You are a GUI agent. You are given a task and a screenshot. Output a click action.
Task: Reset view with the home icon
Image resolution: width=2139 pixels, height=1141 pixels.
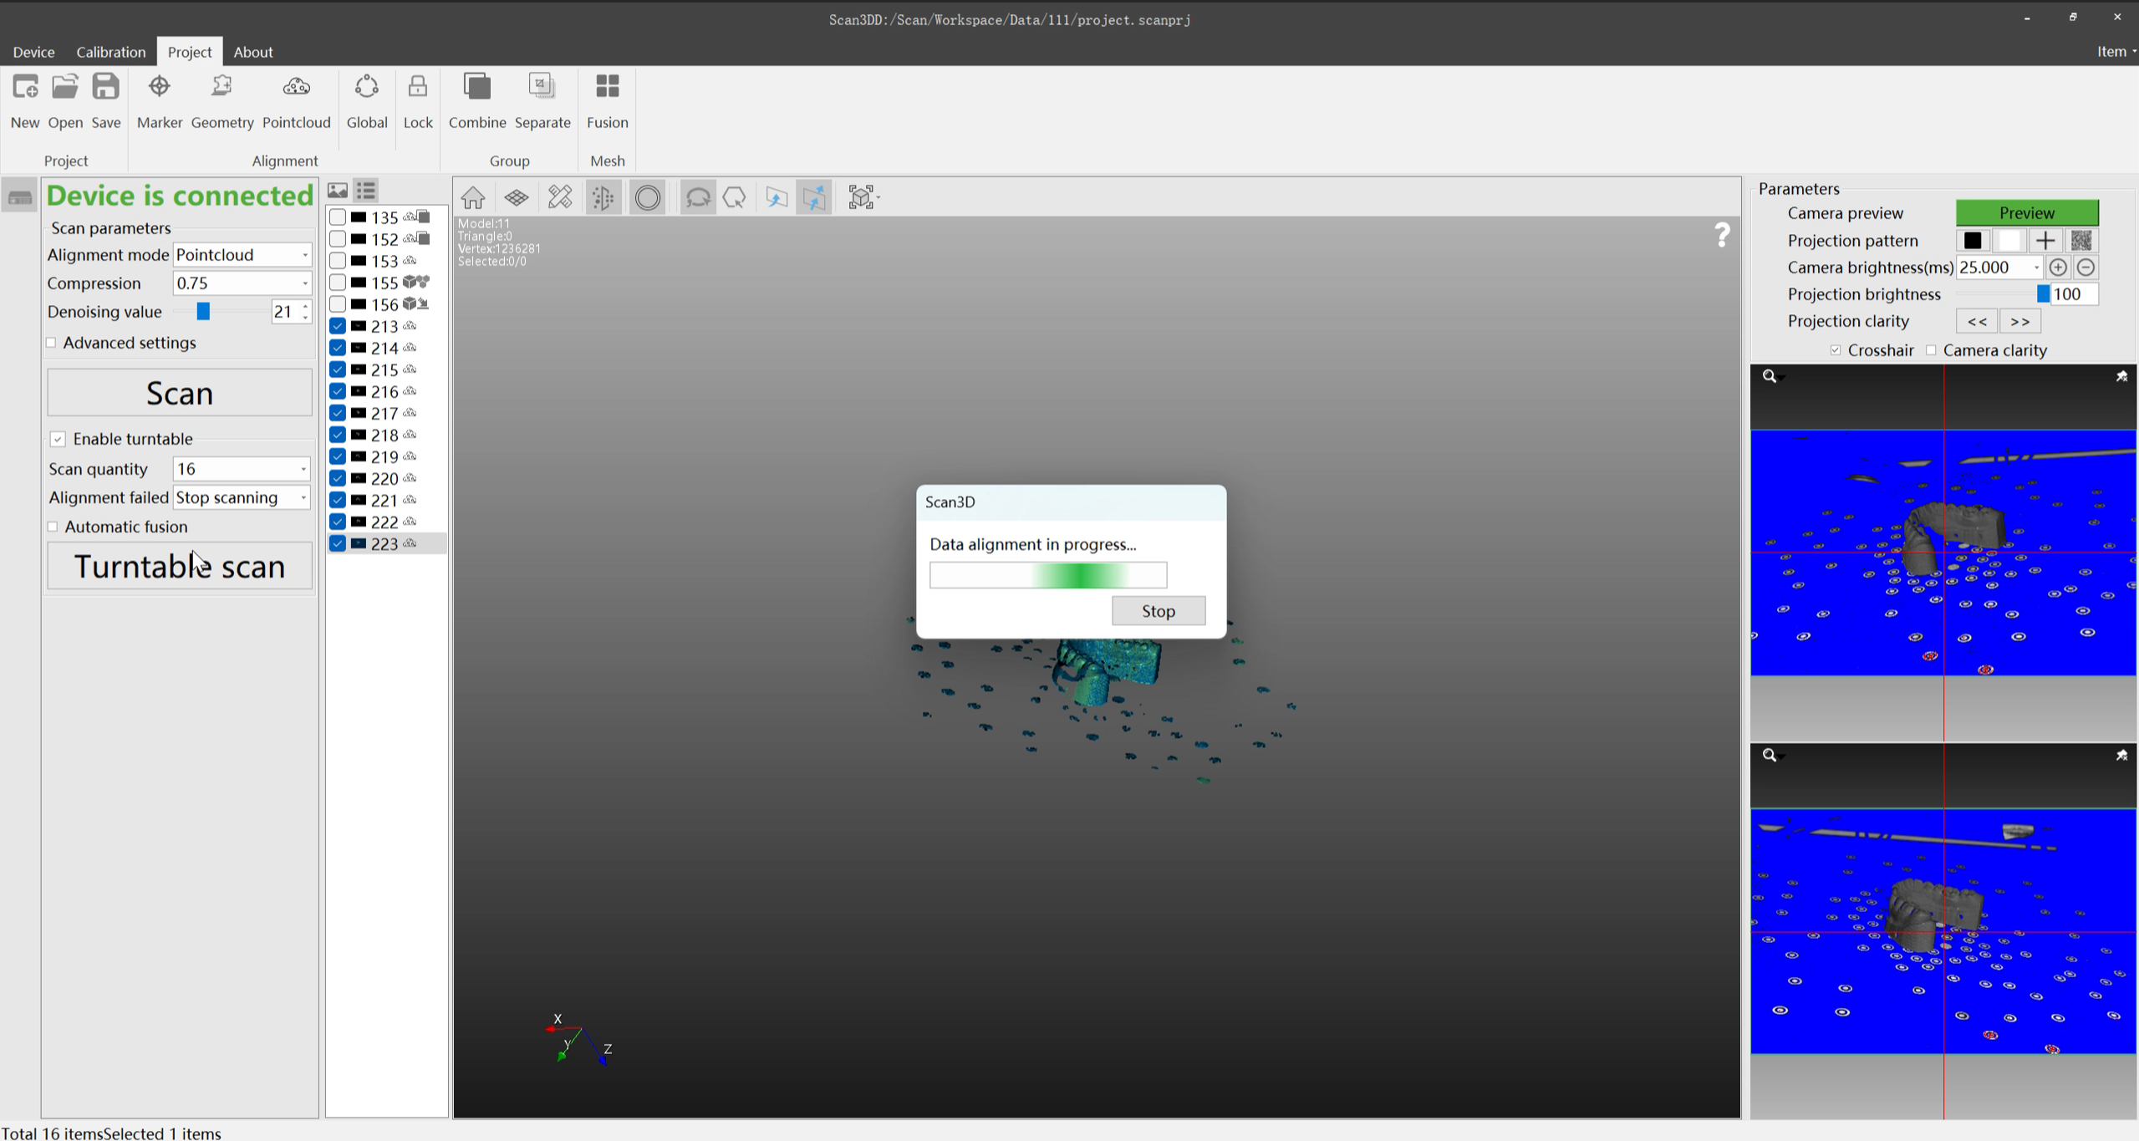[x=473, y=198]
